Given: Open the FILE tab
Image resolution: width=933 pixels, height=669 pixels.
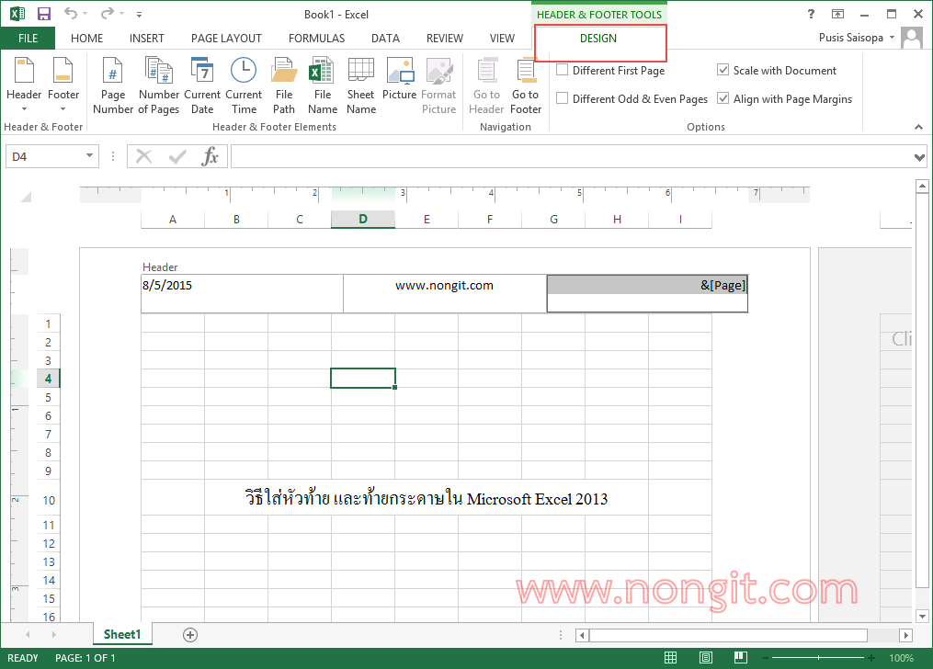Looking at the screenshot, I should pos(28,38).
